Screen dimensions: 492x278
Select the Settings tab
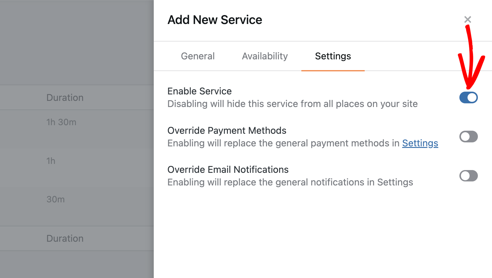point(333,56)
